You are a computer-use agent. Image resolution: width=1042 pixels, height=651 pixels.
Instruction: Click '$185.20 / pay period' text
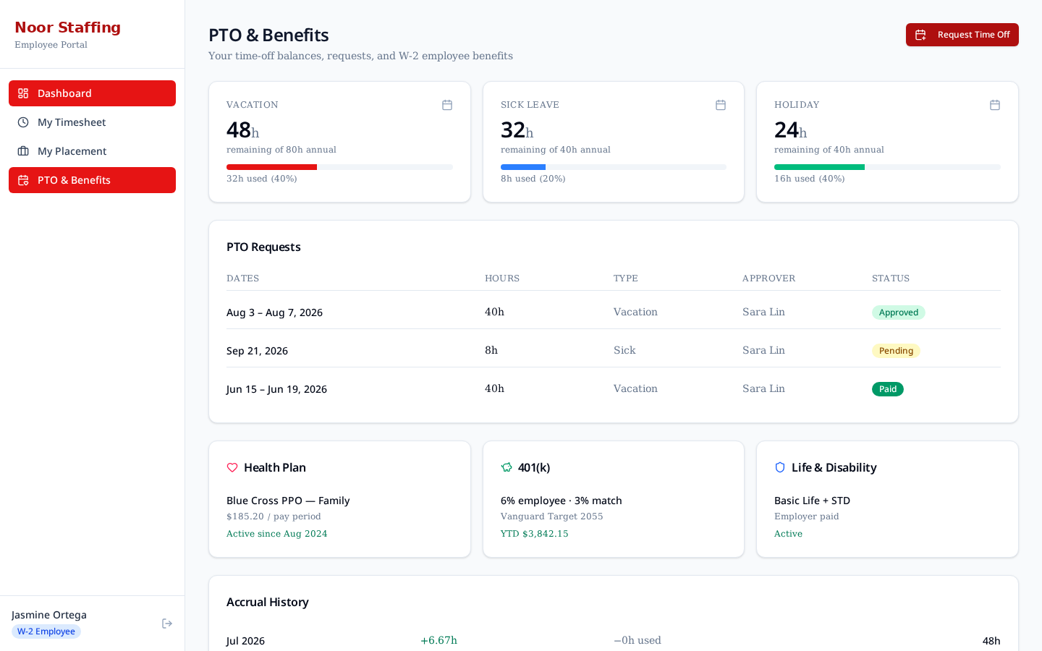coord(274,516)
